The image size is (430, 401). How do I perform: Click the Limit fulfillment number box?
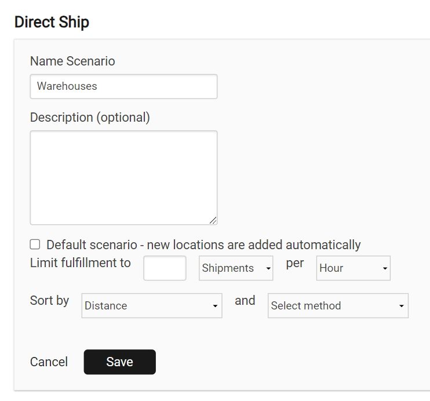point(165,268)
